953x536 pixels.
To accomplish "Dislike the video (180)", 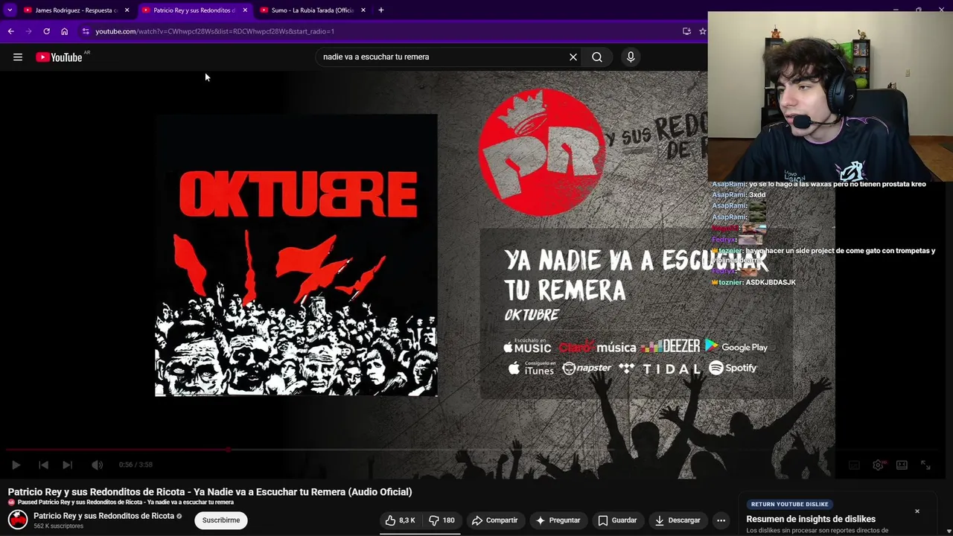I will 442,520.
